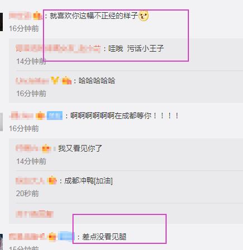Open blurred username of 哇哦 污话小王子 reply
The height and width of the screenshot is (250, 243).
pyautogui.click(x=58, y=48)
